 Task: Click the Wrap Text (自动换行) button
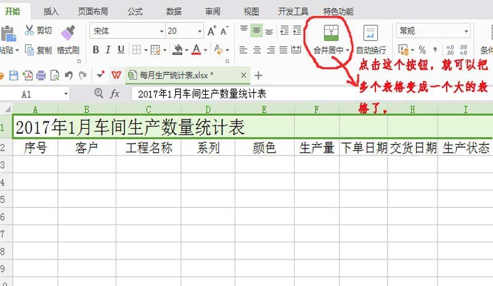coord(371,40)
